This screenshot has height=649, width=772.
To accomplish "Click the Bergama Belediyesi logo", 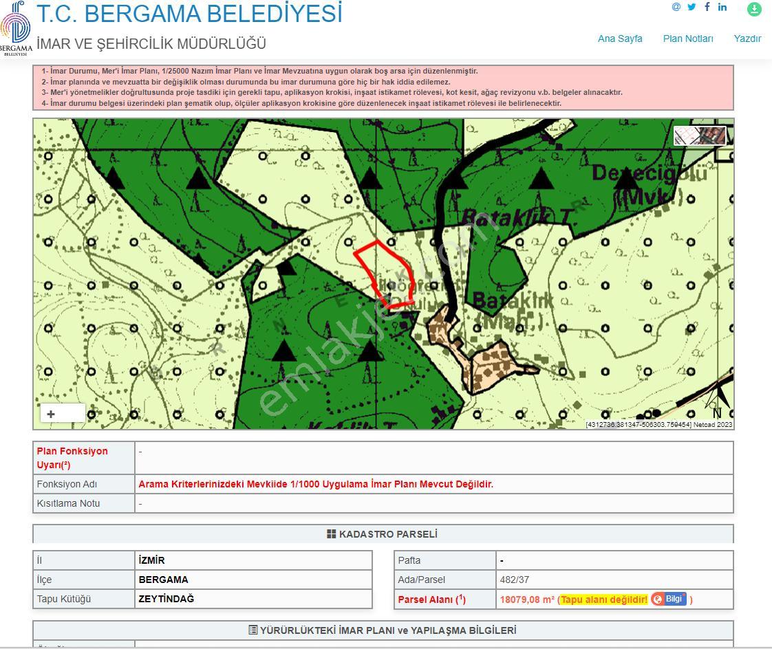I will (x=17, y=29).
